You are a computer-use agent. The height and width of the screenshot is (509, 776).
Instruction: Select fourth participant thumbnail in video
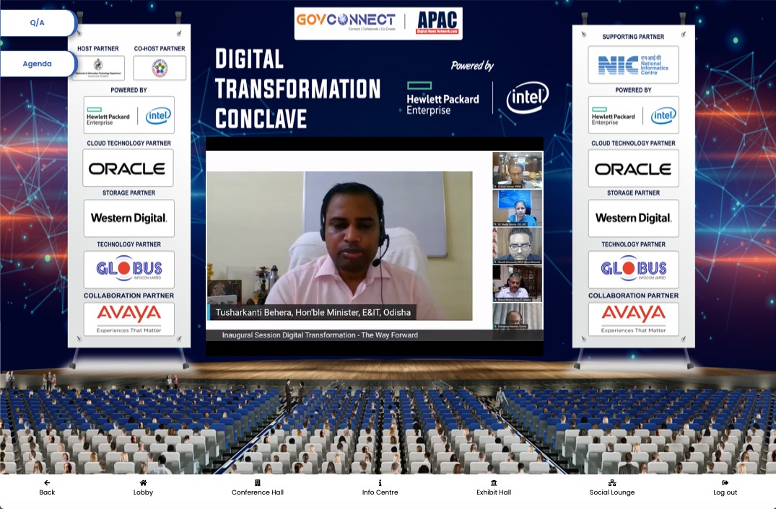(x=517, y=283)
